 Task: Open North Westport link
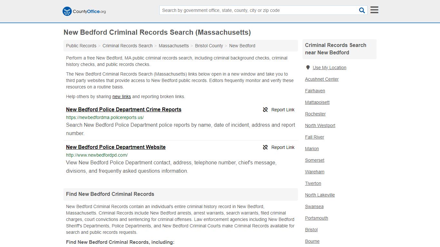point(320,125)
